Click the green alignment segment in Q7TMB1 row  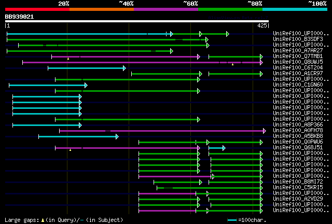point(236,57)
